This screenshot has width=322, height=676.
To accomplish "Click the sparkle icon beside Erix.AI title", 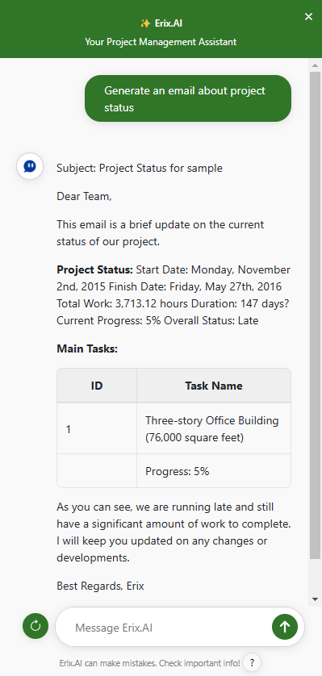I will coord(145,23).
